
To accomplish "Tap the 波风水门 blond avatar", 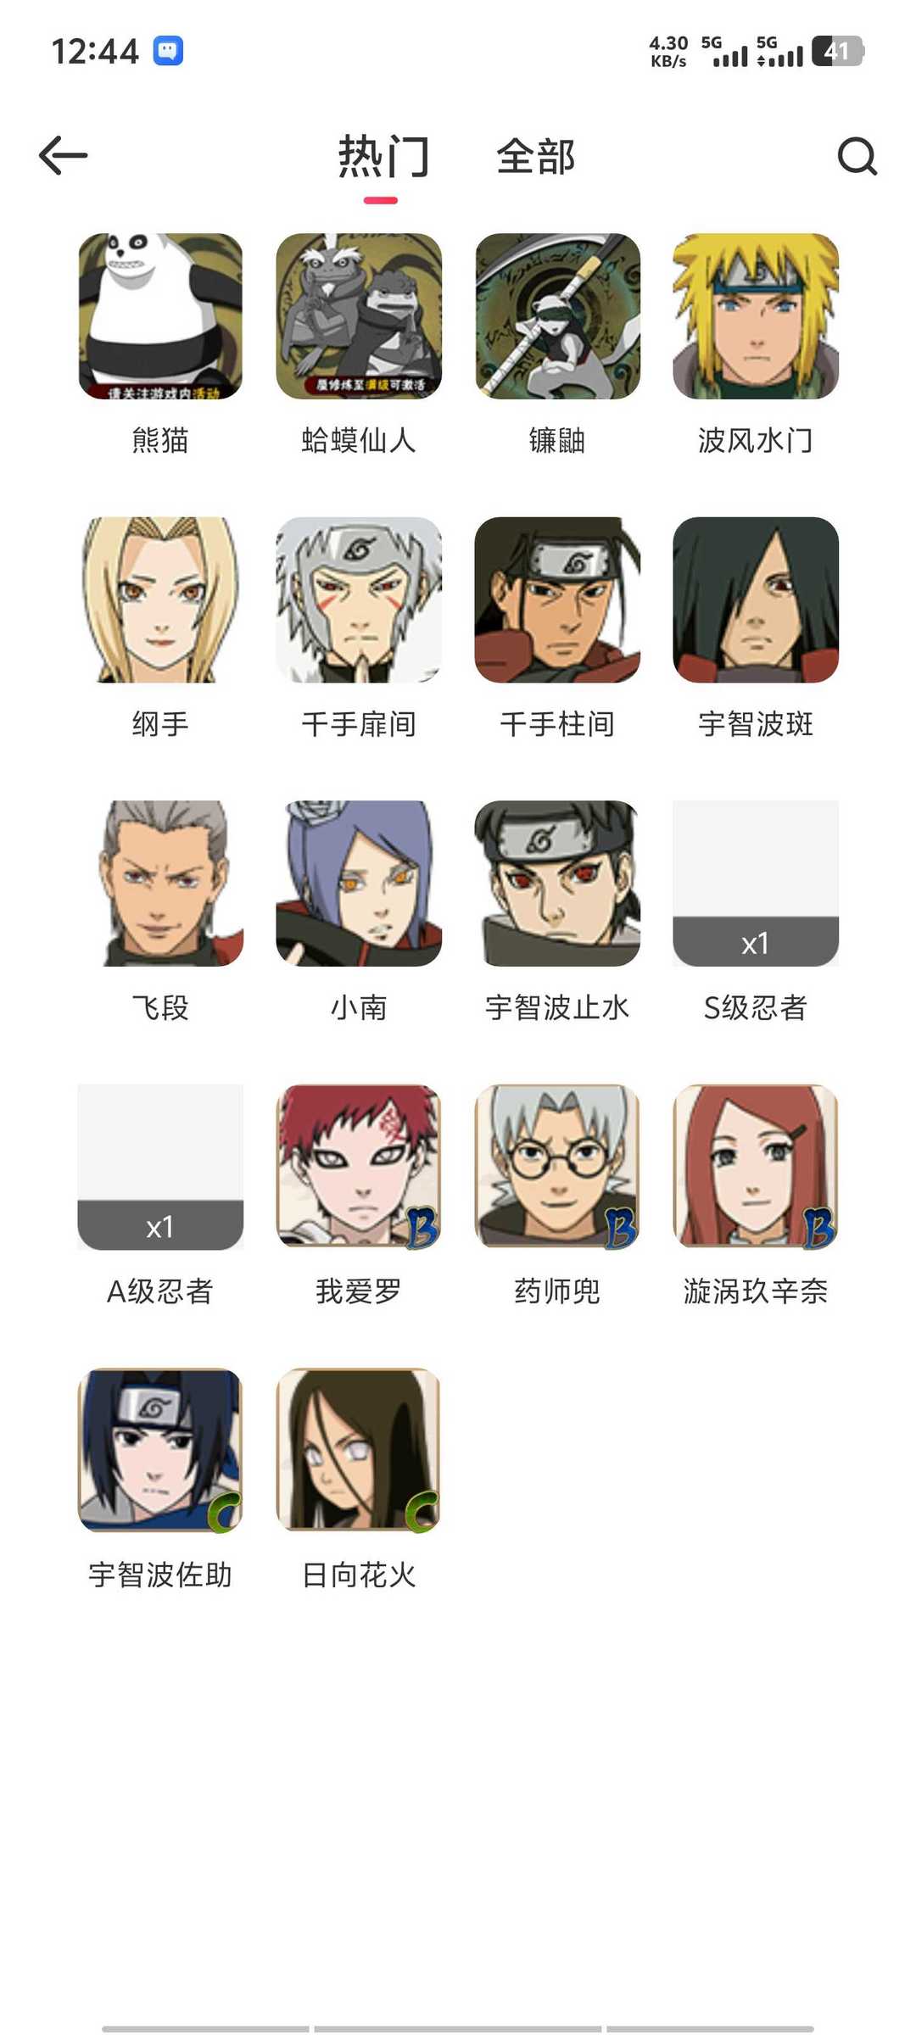I will click(x=756, y=316).
